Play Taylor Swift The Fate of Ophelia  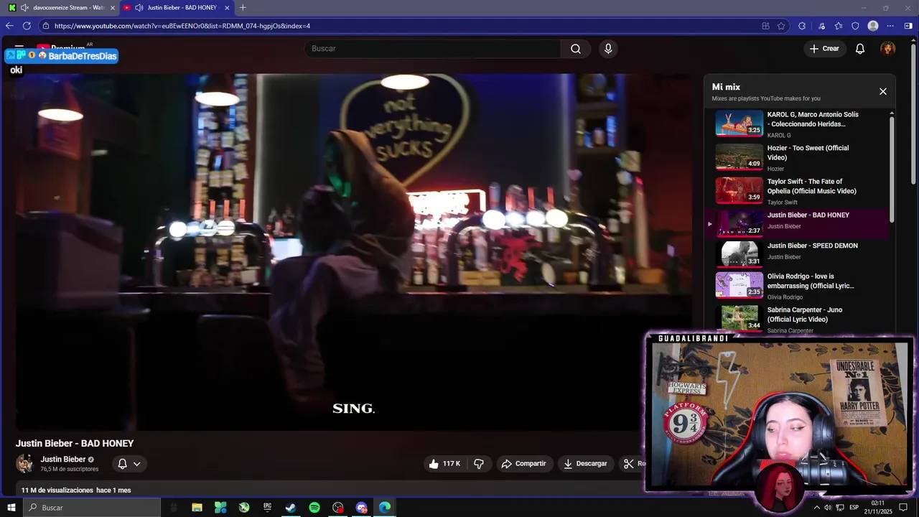[797, 191]
